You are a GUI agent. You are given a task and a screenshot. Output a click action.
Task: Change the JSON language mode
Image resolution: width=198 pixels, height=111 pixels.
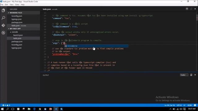(x=189, y=105)
